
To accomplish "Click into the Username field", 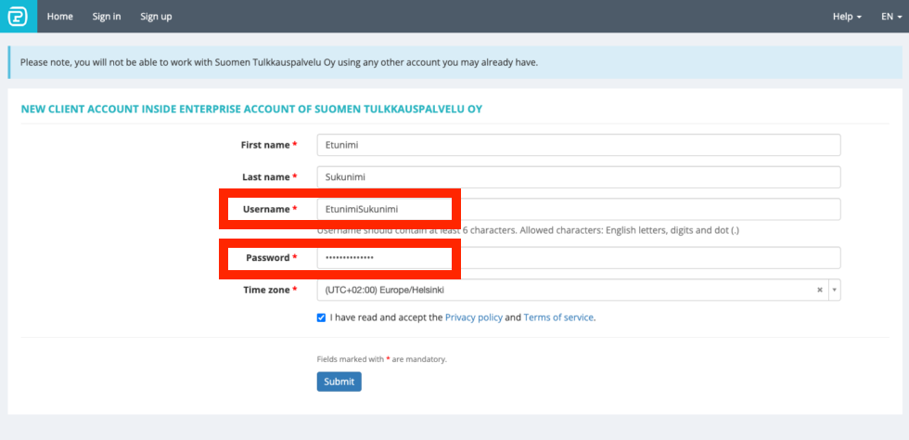I will [x=579, y=209].
